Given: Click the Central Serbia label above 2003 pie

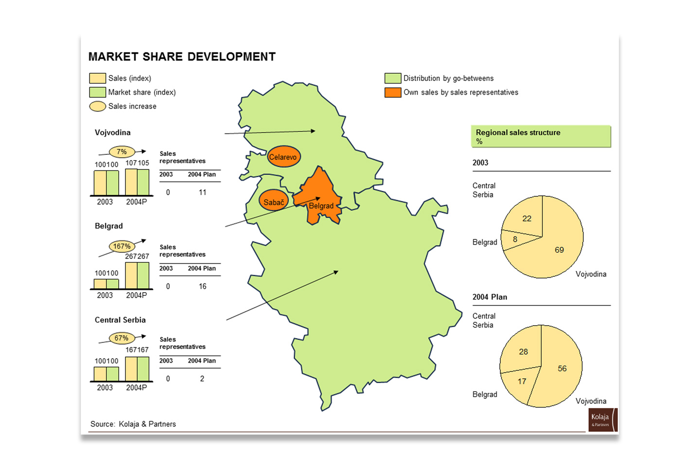Looking at the screenshot, I should 484,190.
